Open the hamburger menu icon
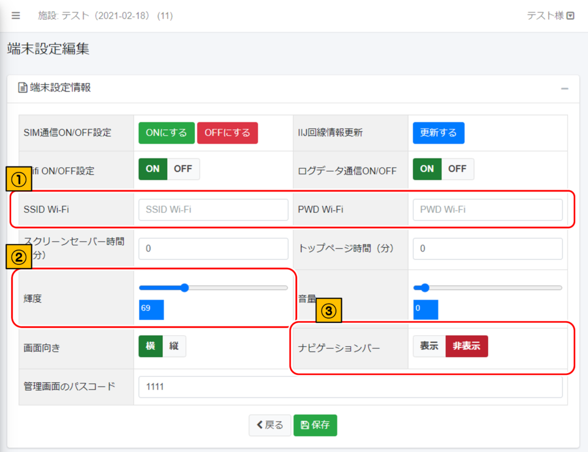Image resolution: width=588 pixels, height=452 pixels. (x=16, y=16)
